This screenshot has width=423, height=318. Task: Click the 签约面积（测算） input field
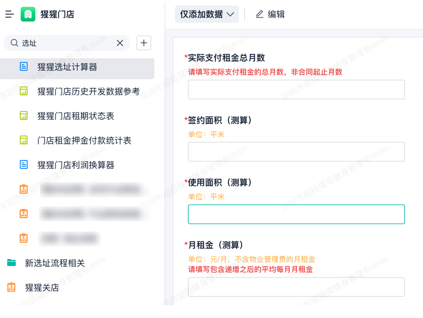pyautogui.click(x=296, y=152)
